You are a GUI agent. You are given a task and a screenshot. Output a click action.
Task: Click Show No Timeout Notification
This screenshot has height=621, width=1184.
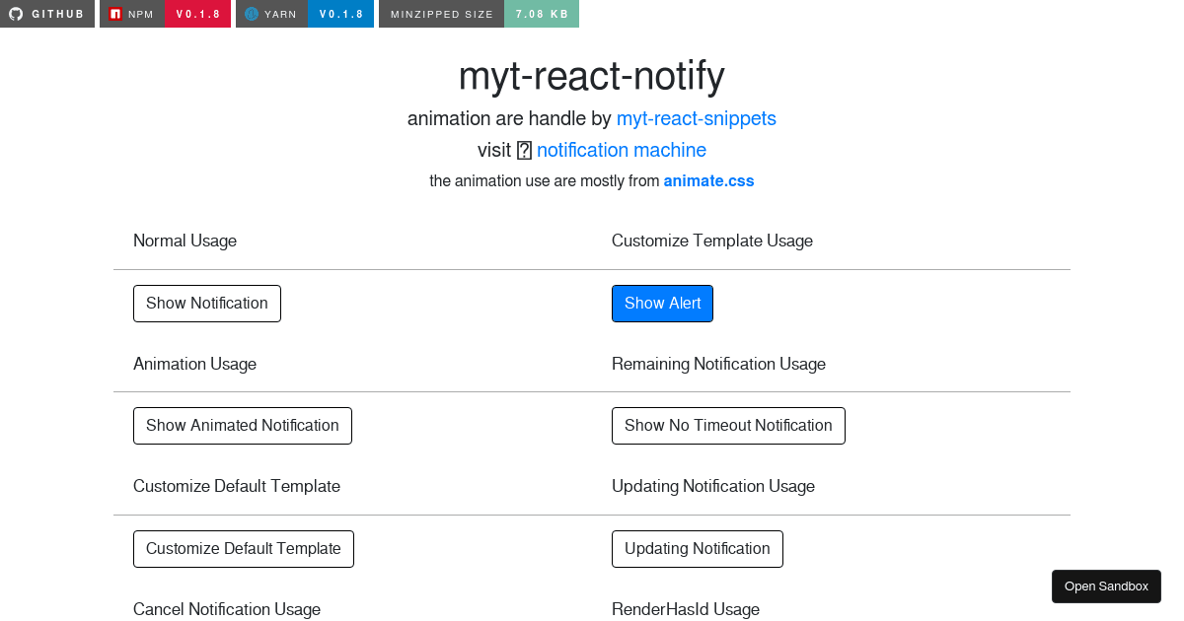(x=728, y=425)
